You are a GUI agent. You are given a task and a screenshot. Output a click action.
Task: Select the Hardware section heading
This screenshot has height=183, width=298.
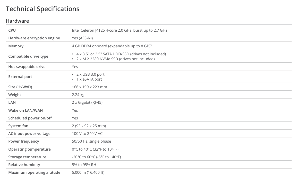click(17, 21)
